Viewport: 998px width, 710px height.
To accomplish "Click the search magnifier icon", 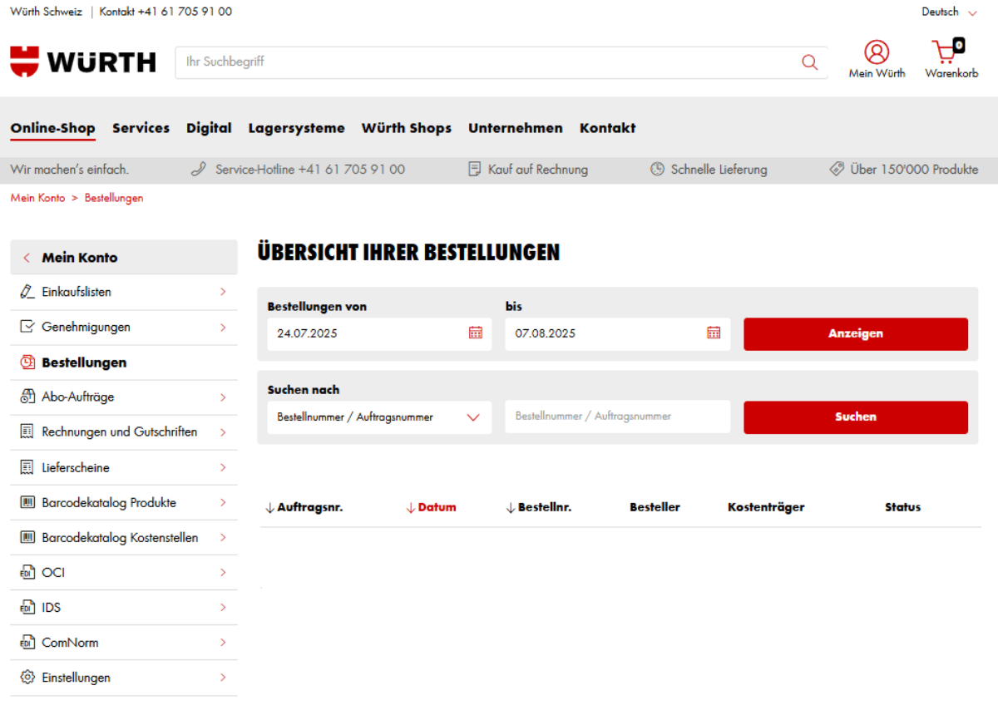I will pyautogui.click(x=809, y=62).
